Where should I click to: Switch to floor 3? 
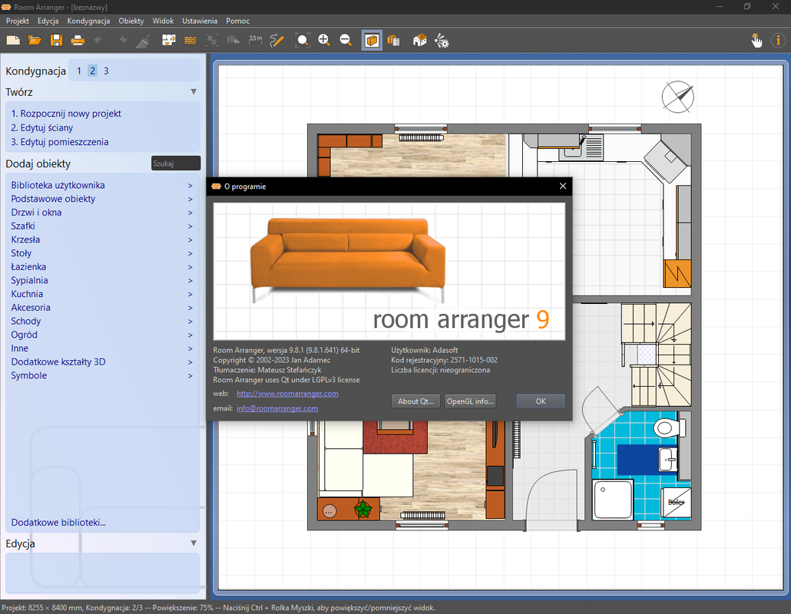tap(106, 71)
